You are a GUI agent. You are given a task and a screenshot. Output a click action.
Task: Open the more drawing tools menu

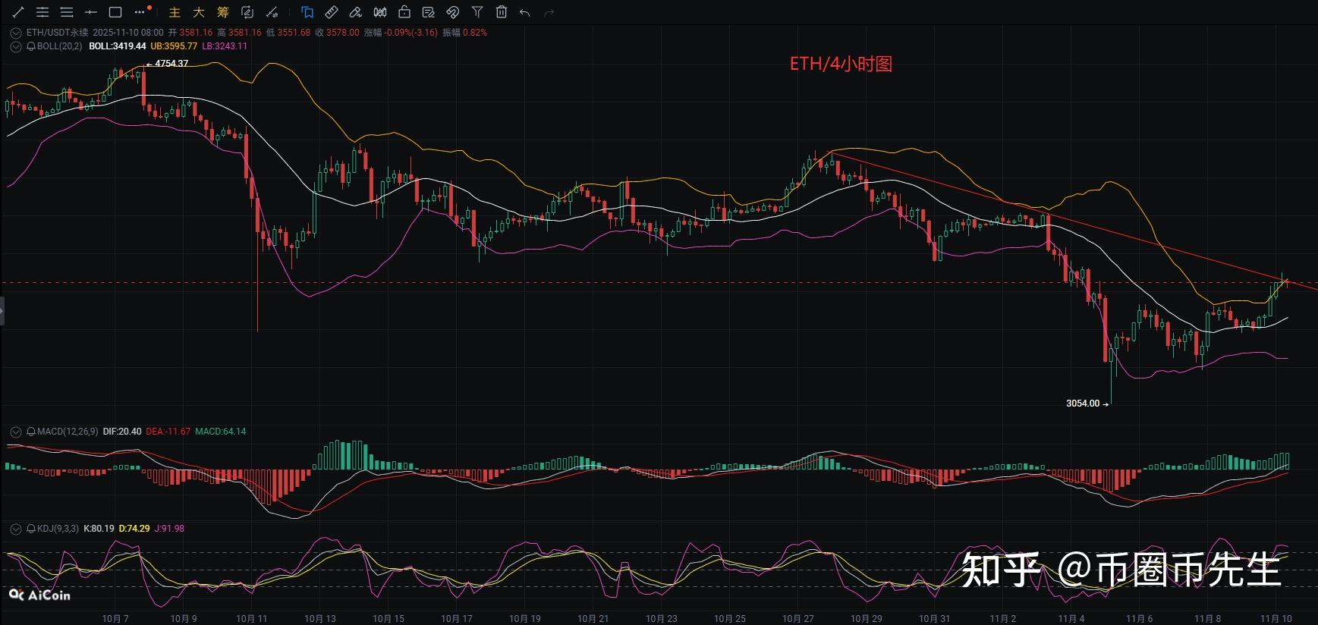(140, 12)
